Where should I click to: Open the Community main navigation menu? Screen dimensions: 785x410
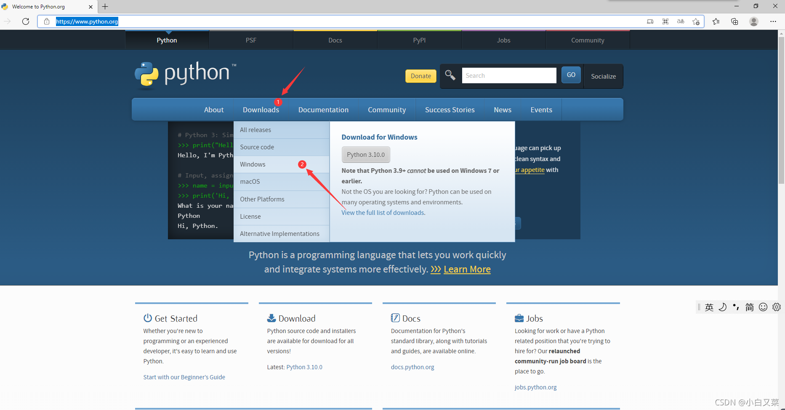coord(387,110)
